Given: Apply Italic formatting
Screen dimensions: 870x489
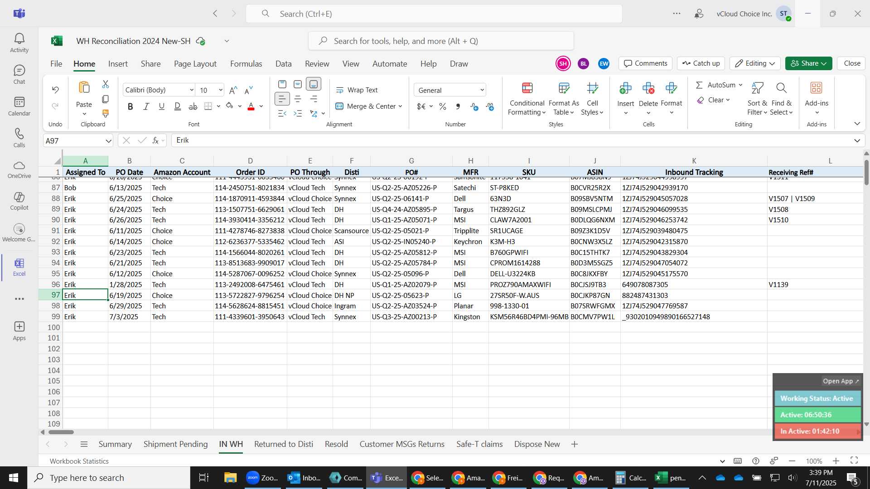Looking at the screenshot, I should (x=146, y=106).
